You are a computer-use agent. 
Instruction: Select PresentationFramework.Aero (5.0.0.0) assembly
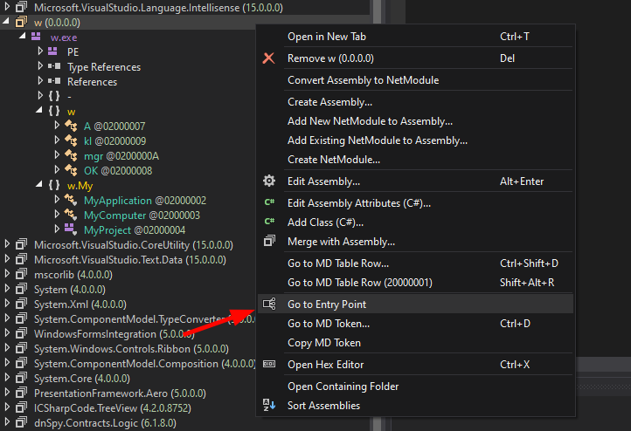pyautogui.click(x=120, y=393)
